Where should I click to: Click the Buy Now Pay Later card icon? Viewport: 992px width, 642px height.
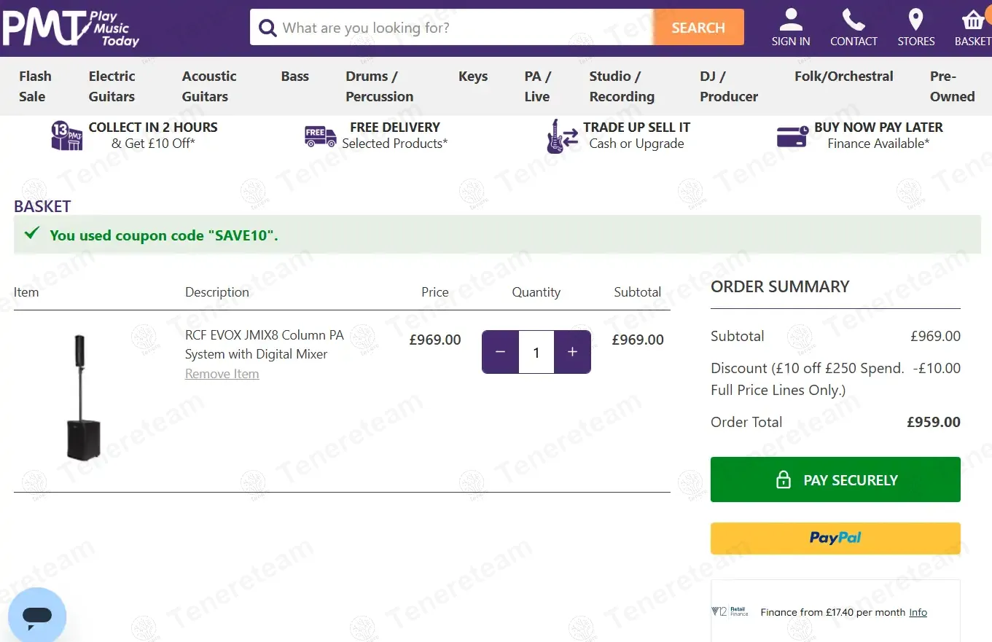pyautogui.click(x=792, y=136)
